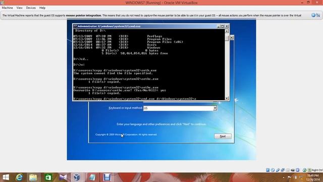Click the mouse integration status icon

click(x=304, y=170)
